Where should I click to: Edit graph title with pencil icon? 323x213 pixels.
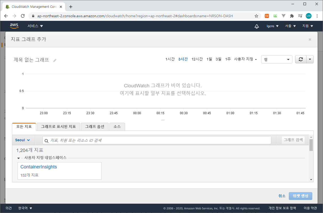click(x=55, y=60)
